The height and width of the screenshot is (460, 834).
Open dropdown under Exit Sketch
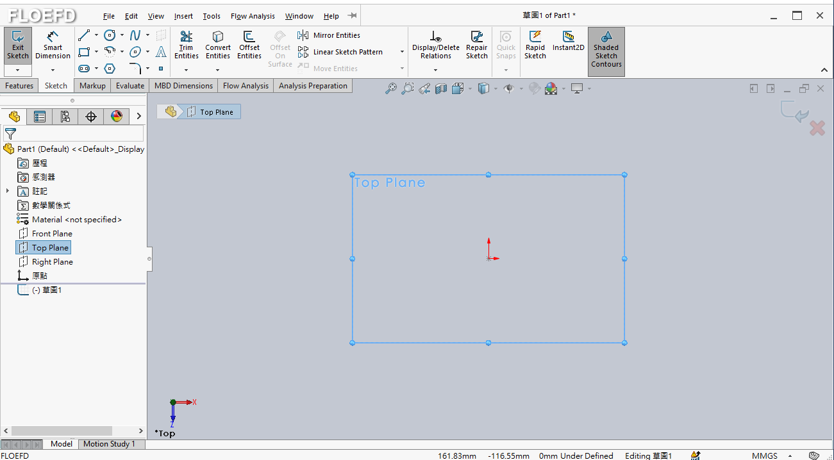click(x=18, y=70)
